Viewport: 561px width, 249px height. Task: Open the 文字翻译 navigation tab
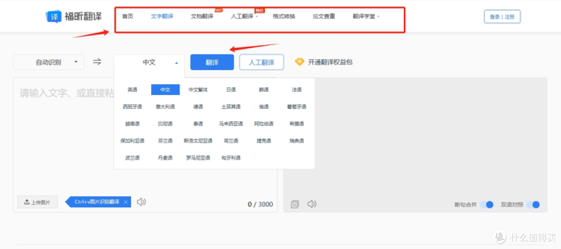pos(162,17)
